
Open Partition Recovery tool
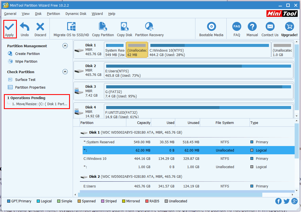point(149,29)
